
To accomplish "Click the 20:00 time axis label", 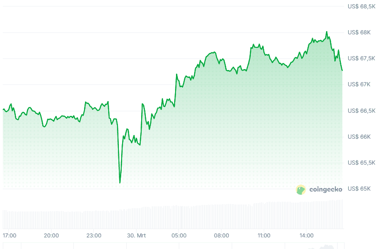I will click(x=52, y=236).
